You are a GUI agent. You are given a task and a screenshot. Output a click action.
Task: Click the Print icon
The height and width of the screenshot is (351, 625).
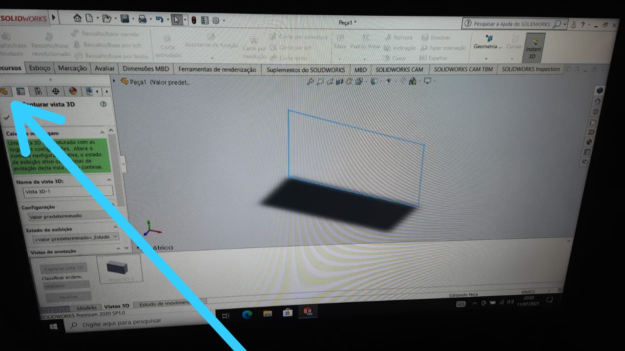[142, 19]
